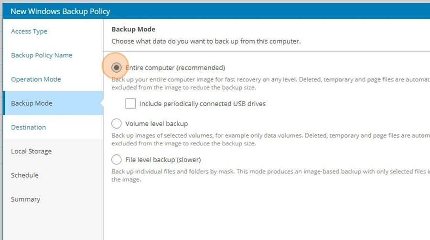Go to the Access Type step
This screenshot has width=430, height=240.
coord(29,31)
